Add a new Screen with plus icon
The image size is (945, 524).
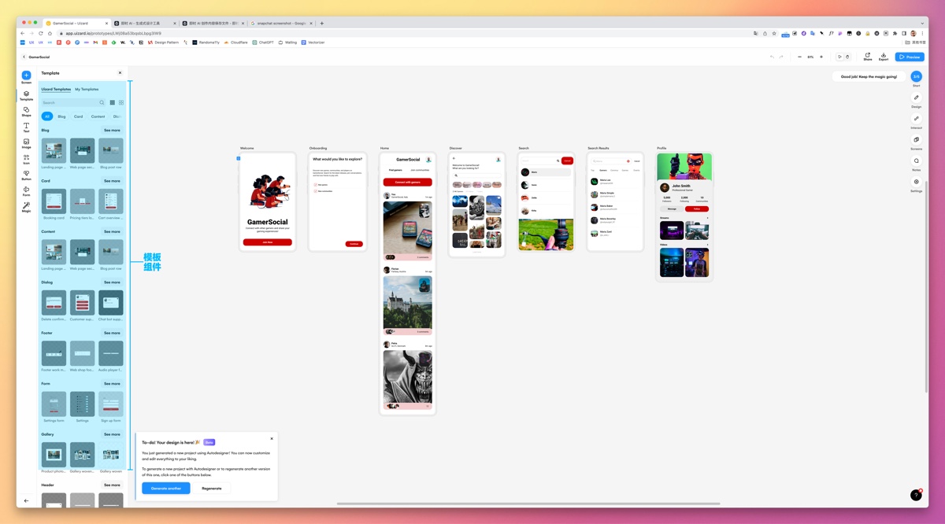click(x=26, y=76)
